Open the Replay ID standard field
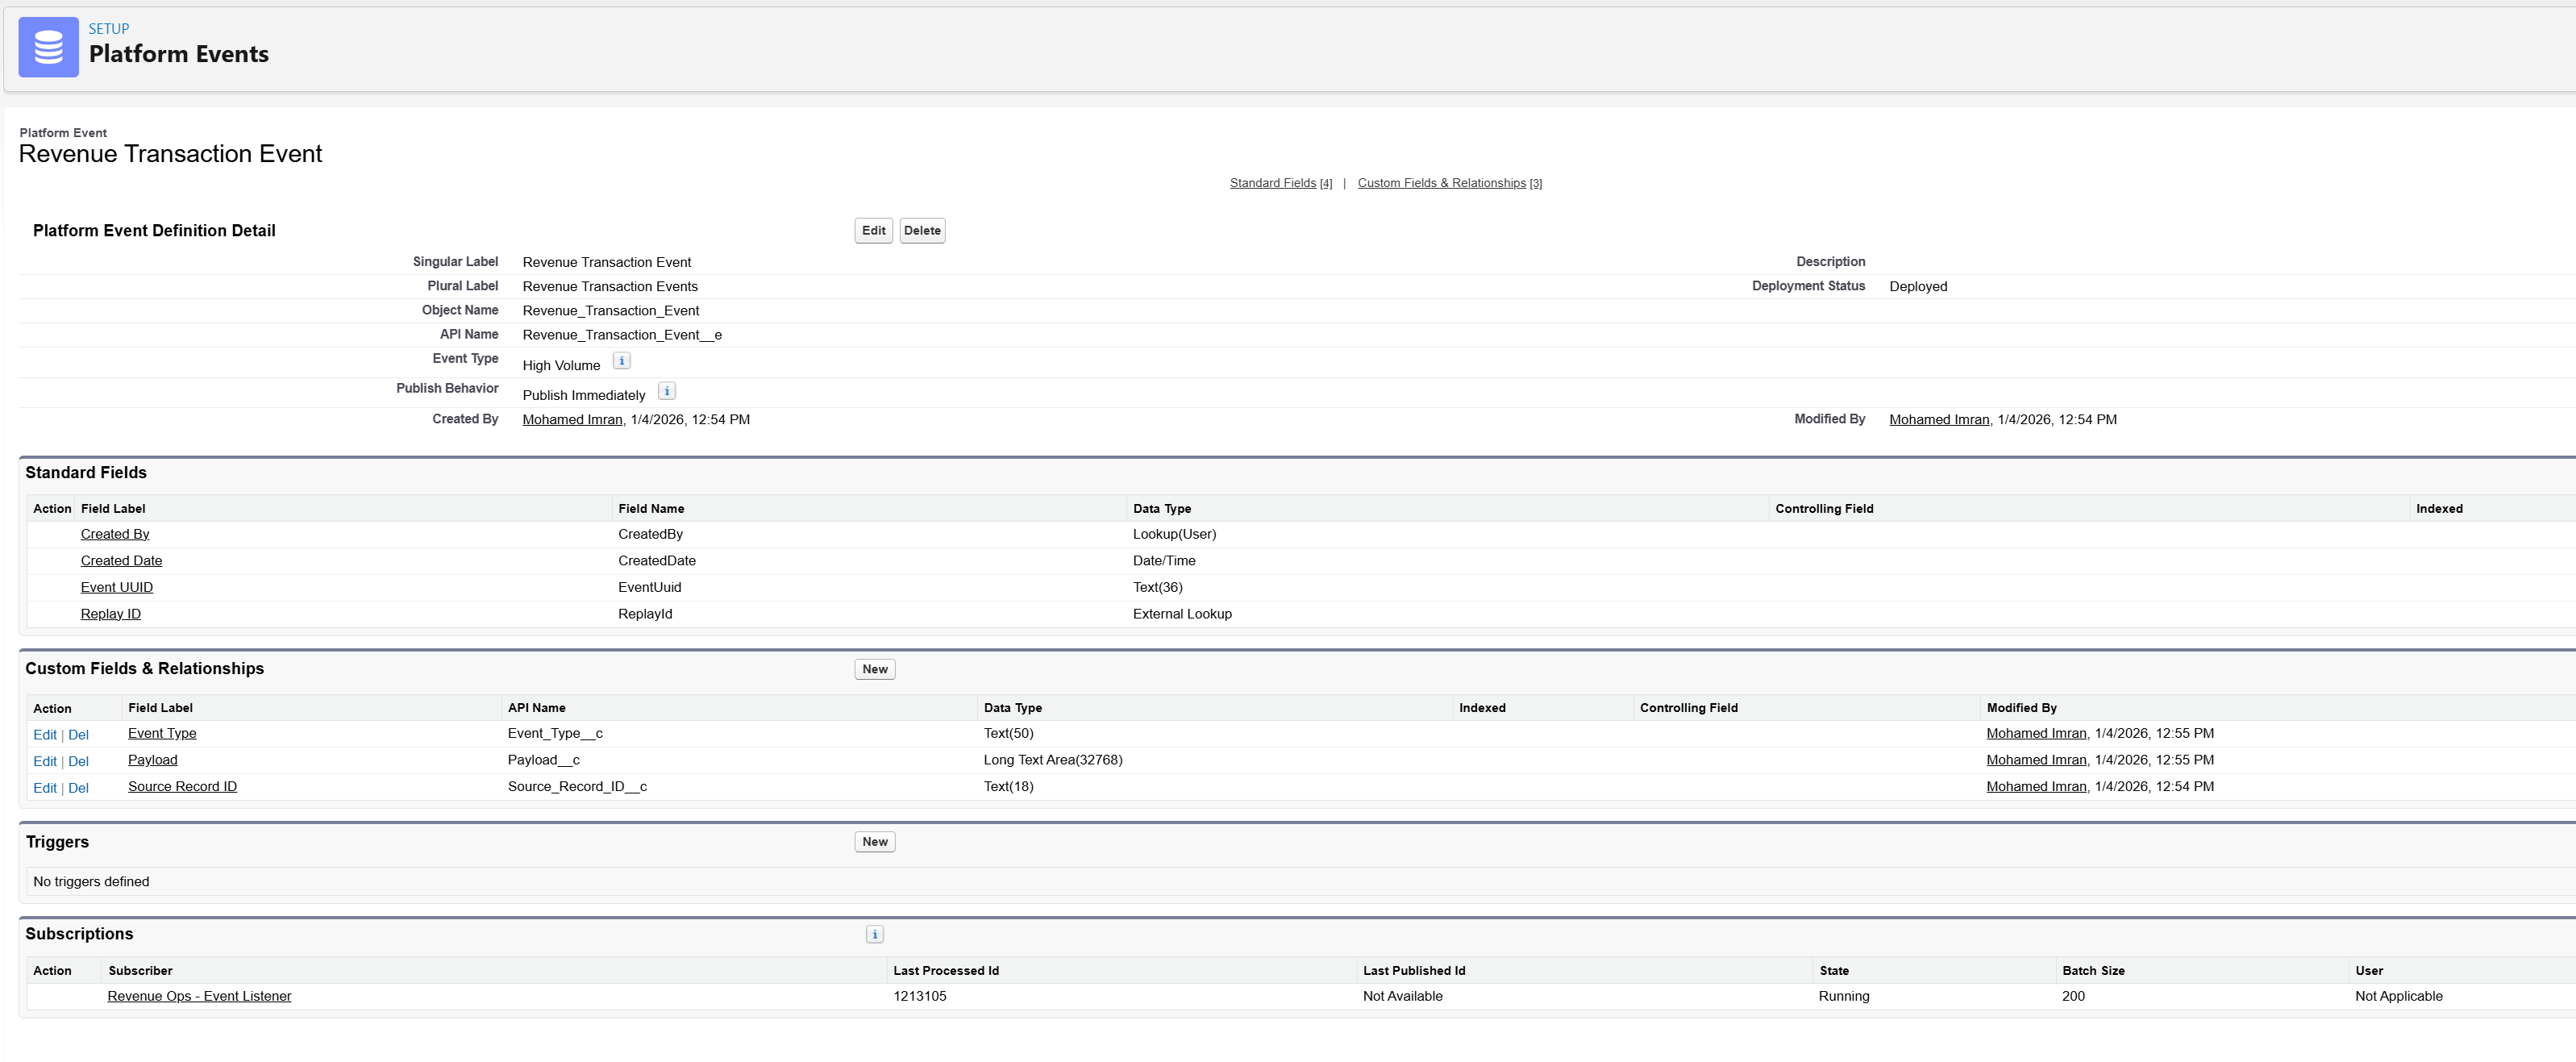 coord(111,614)
